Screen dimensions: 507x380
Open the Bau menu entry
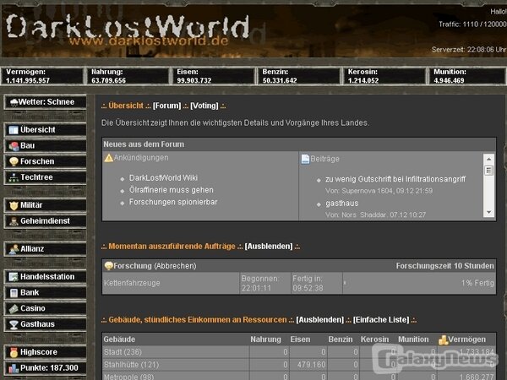click(x=45, y=146)
